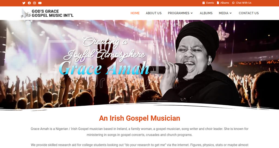This screenshot has height=148, width=279.
Task: Open Chat With Us link
Action: (x=244, y=3)
